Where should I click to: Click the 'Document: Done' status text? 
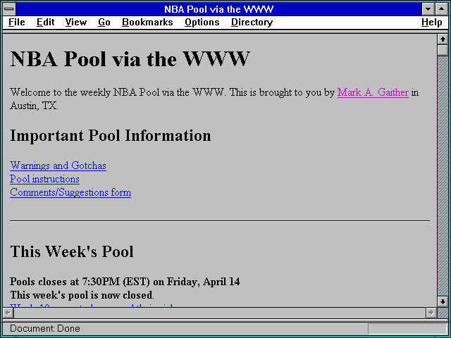[45, 329]
